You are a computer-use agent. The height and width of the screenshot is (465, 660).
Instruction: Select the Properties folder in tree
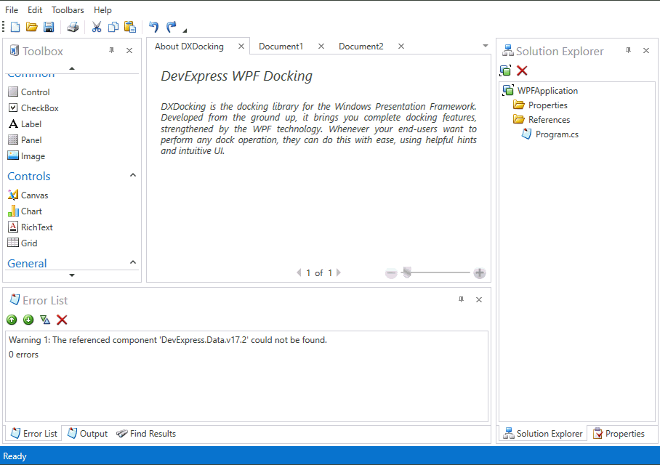(x=541, y=105)
